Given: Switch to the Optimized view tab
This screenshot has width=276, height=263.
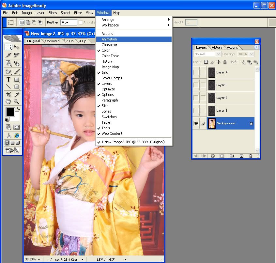Looking at the screenshot, I should (x=52, y=41).
